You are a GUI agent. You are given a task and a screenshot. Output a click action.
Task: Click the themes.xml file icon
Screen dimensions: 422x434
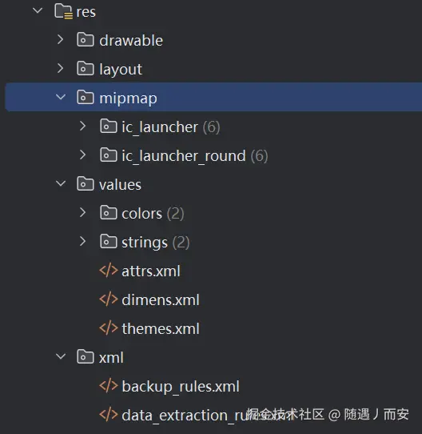[109, 328]
